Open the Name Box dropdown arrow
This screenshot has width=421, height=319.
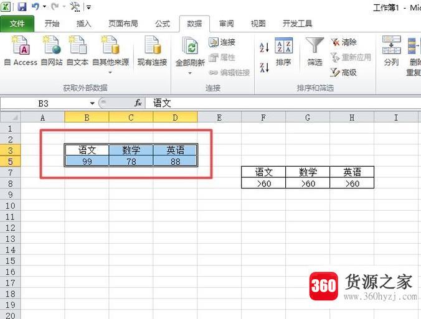click(x=92, y=103)
